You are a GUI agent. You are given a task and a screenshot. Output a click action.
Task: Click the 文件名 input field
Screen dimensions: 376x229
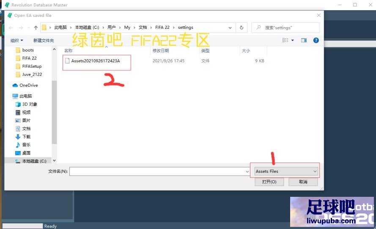coord(157,171)
